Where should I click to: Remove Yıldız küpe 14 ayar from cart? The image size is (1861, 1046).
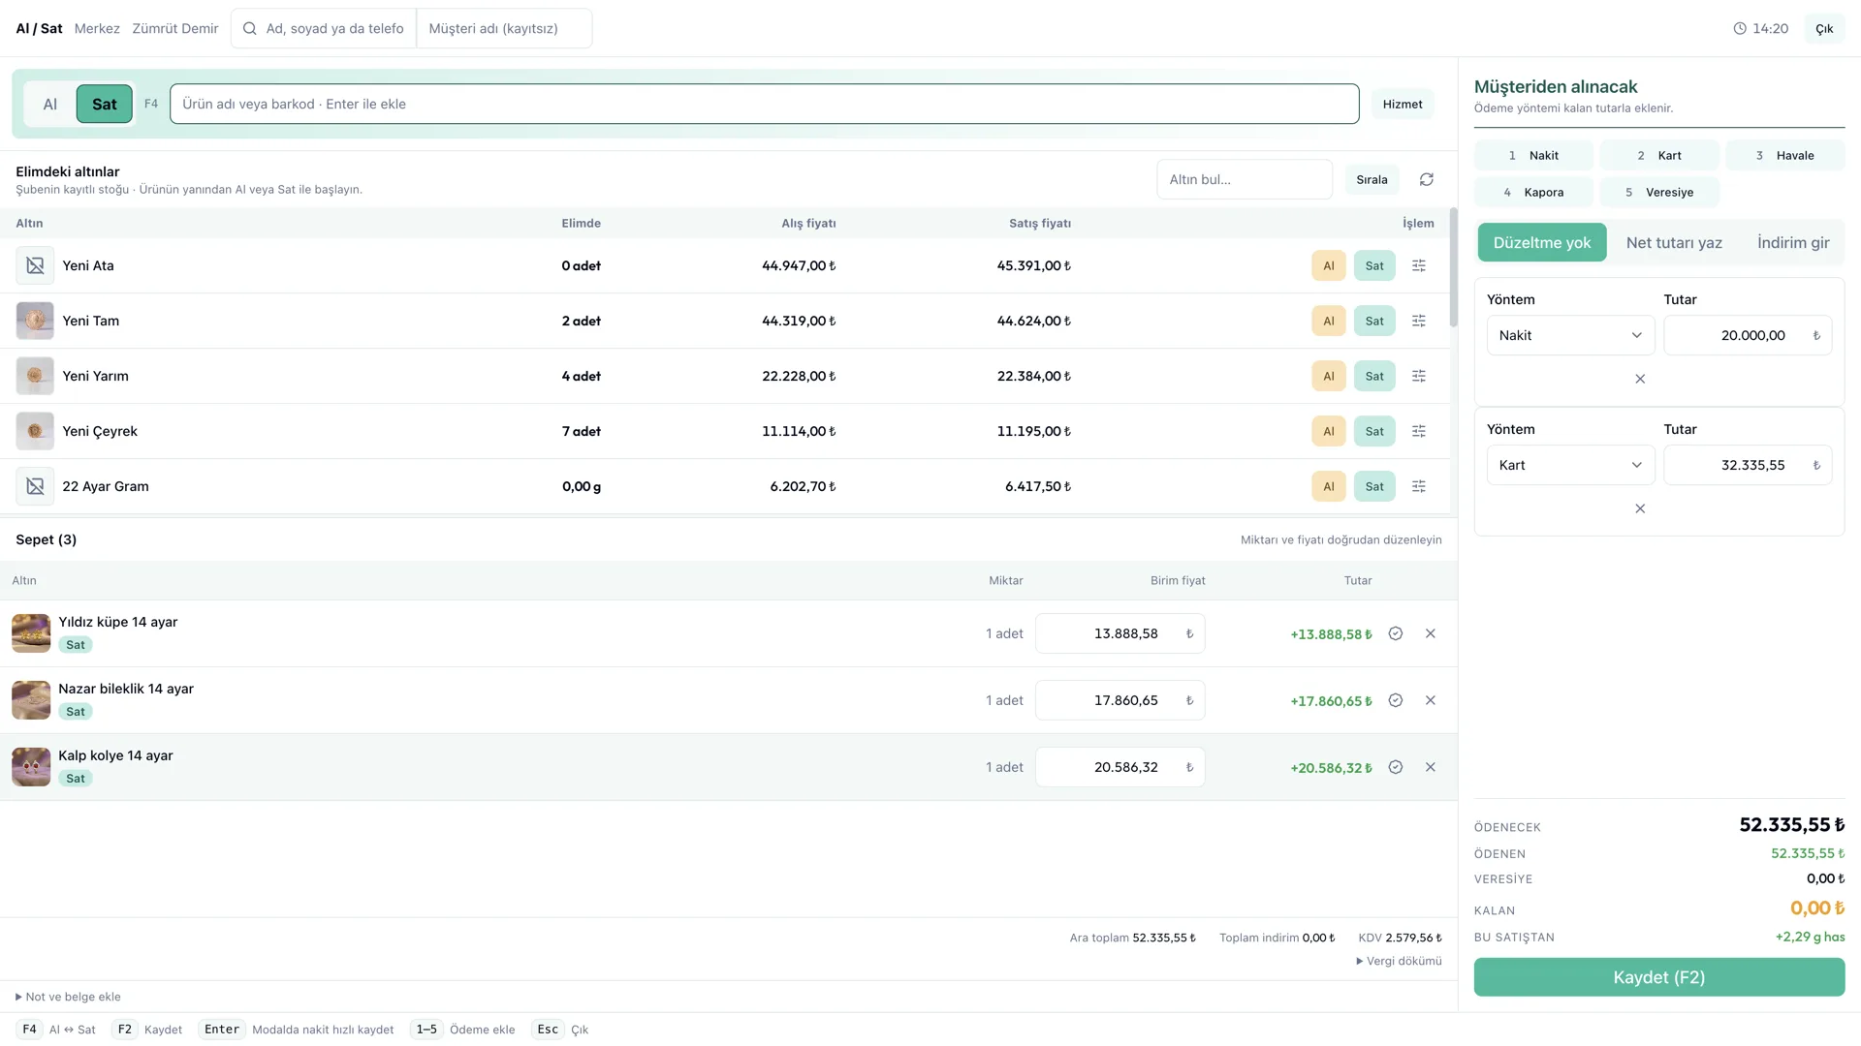click(1430, 633)
